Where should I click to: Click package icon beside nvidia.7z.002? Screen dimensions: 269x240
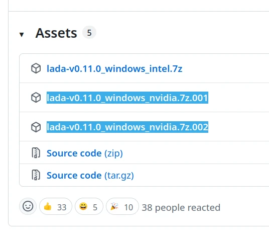(x=36, y=127)
